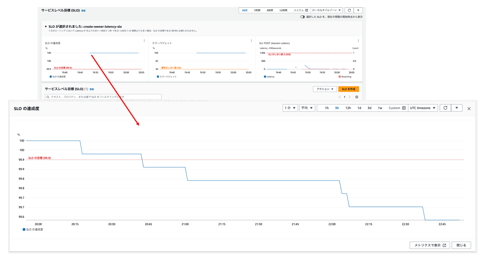Screen dimensions: 483x258
Task: Select the 1時間 time range at the top
Action: pos(257,10)
